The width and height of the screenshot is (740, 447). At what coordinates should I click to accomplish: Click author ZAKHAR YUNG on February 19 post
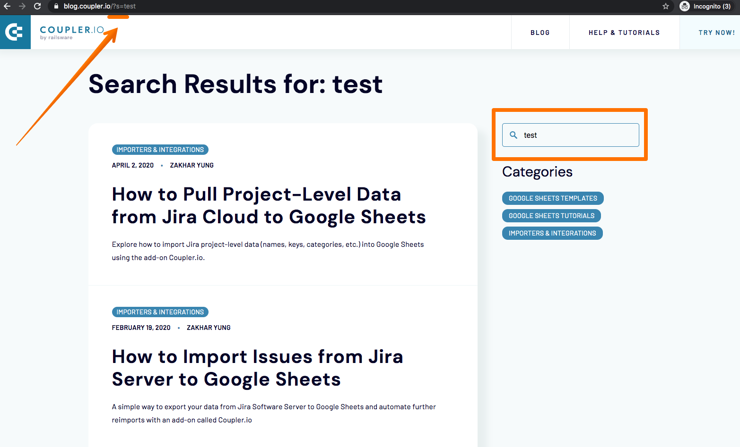point(209,328)
